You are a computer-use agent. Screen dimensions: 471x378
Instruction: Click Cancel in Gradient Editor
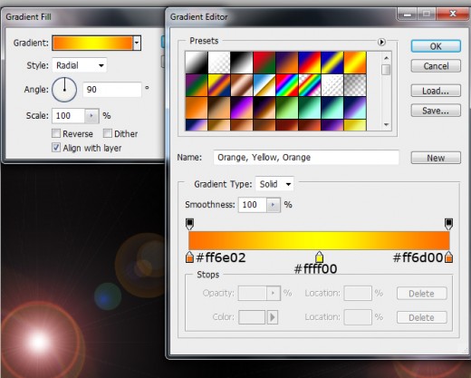pyautogui.click(x=436, y=66)
